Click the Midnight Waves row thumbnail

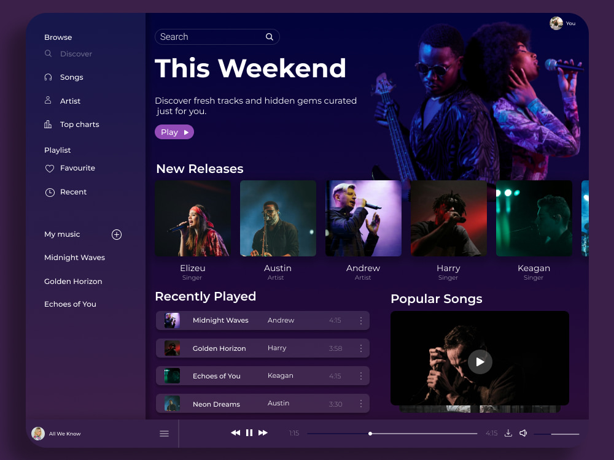(x=172, y=320)
